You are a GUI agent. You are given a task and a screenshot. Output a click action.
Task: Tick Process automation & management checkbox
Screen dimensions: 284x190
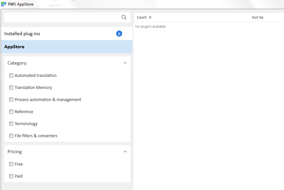(x=11, y=99)
